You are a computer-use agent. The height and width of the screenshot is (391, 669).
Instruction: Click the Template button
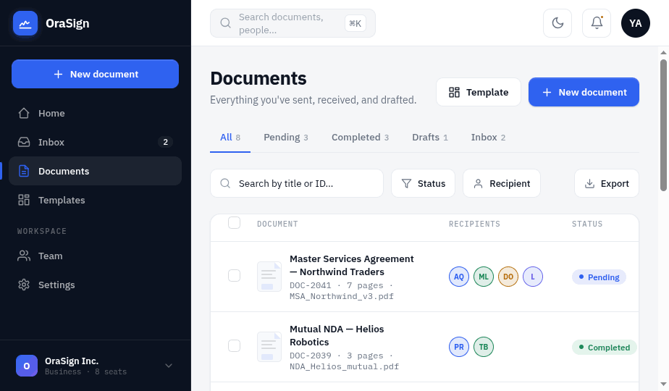(x=479, y=92)
